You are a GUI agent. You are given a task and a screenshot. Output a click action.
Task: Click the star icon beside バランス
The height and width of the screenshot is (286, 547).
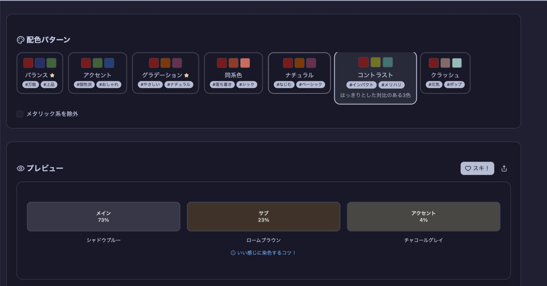(52, 75)
